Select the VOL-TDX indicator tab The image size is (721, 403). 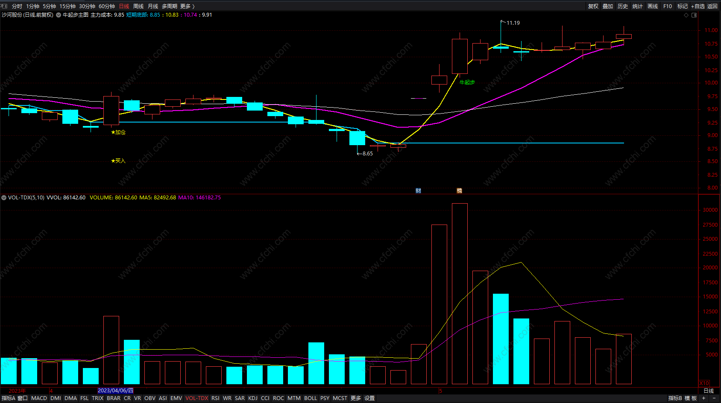click(197, 398)
